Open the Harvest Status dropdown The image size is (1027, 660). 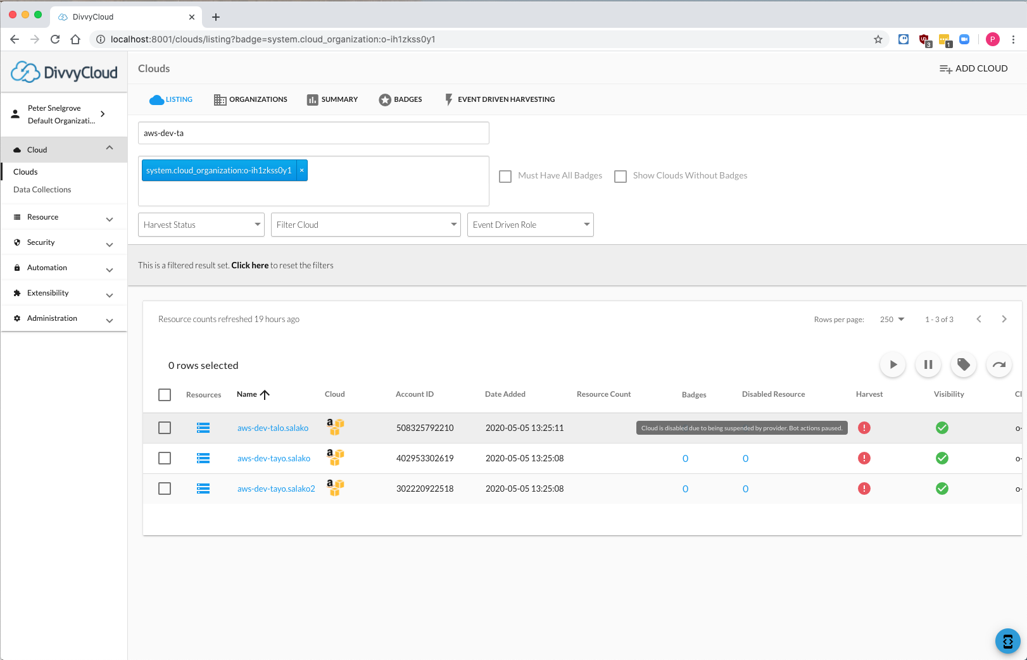(x=201, y=225)
